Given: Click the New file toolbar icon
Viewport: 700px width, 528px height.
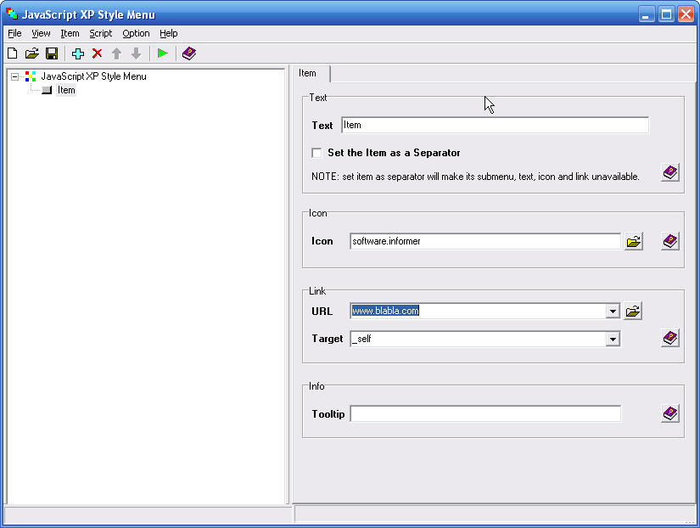Looking at the screenshot, I should pyautogui.click(x=13, y=53).
